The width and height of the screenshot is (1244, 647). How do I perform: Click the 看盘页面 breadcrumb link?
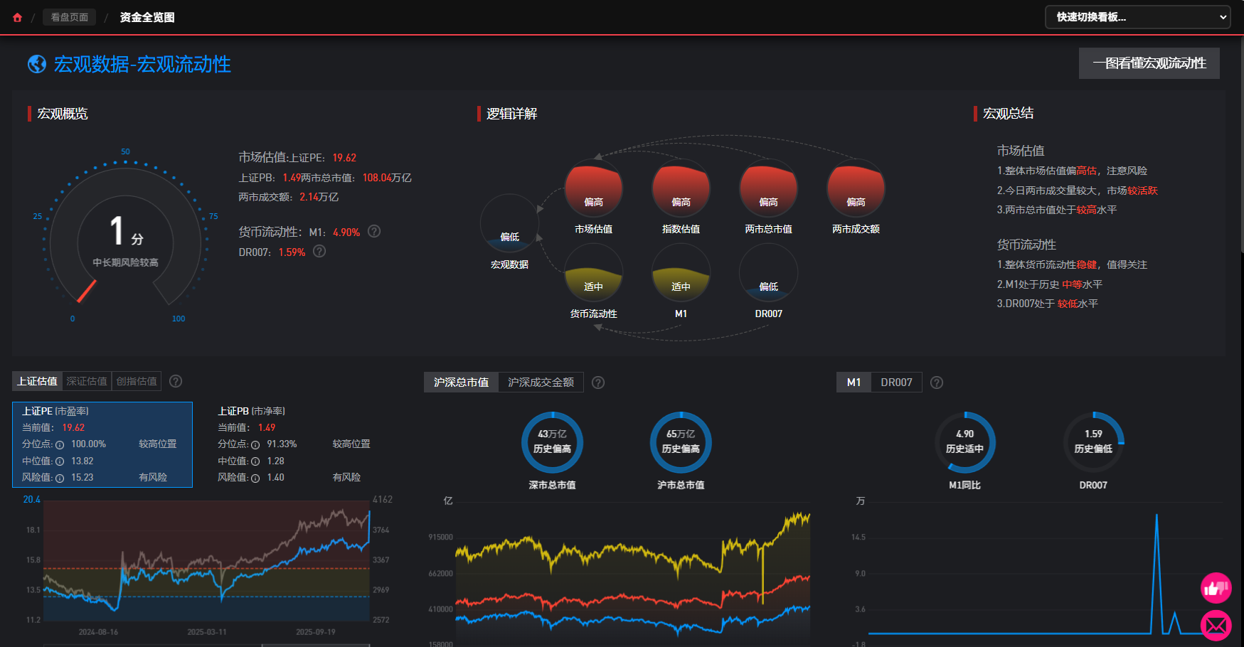pyautogui.click(x=70, y=17)
